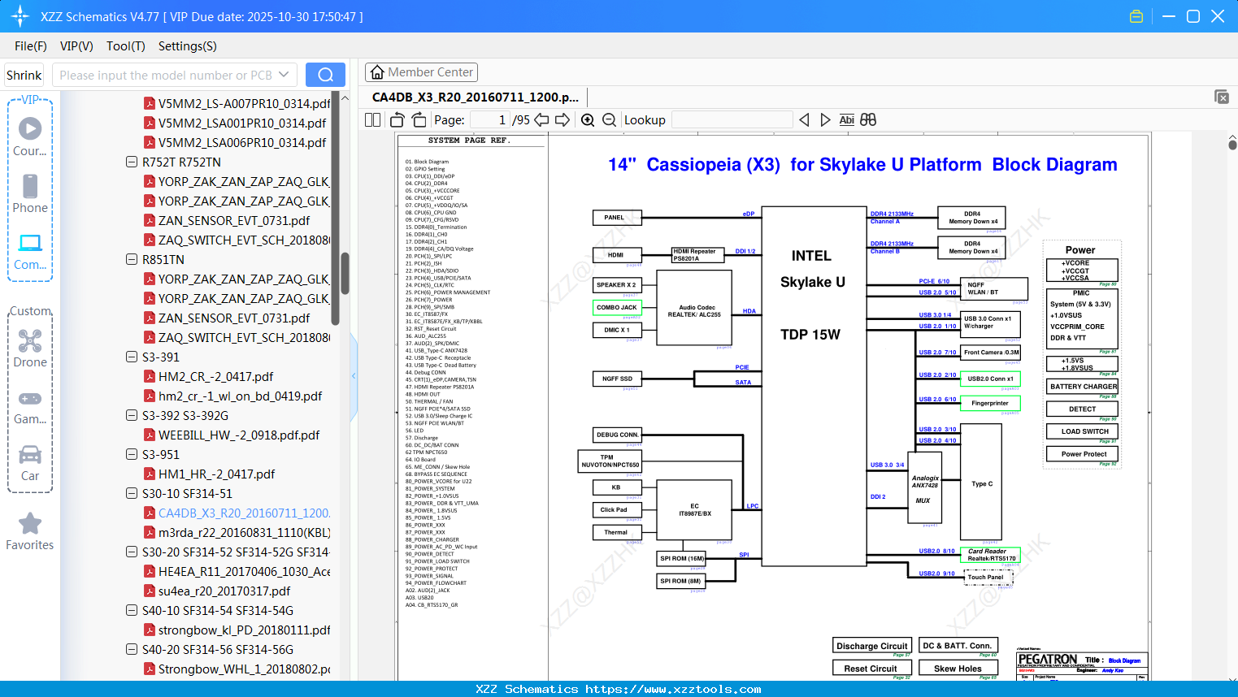The width and height of the screenshot is (1238, 697).
Task: Open the model number dropdown arrow
Action: [x=284, y=75]
